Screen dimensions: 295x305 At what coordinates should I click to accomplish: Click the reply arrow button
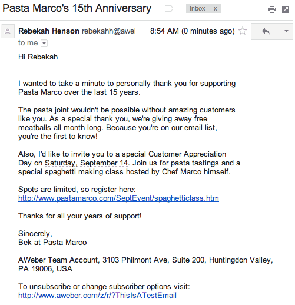[266, 31]
